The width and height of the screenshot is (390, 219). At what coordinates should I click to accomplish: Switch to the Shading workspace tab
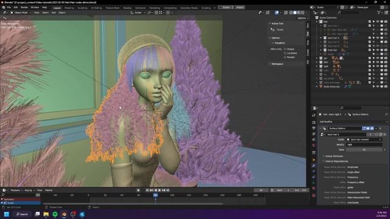(127, 8)
